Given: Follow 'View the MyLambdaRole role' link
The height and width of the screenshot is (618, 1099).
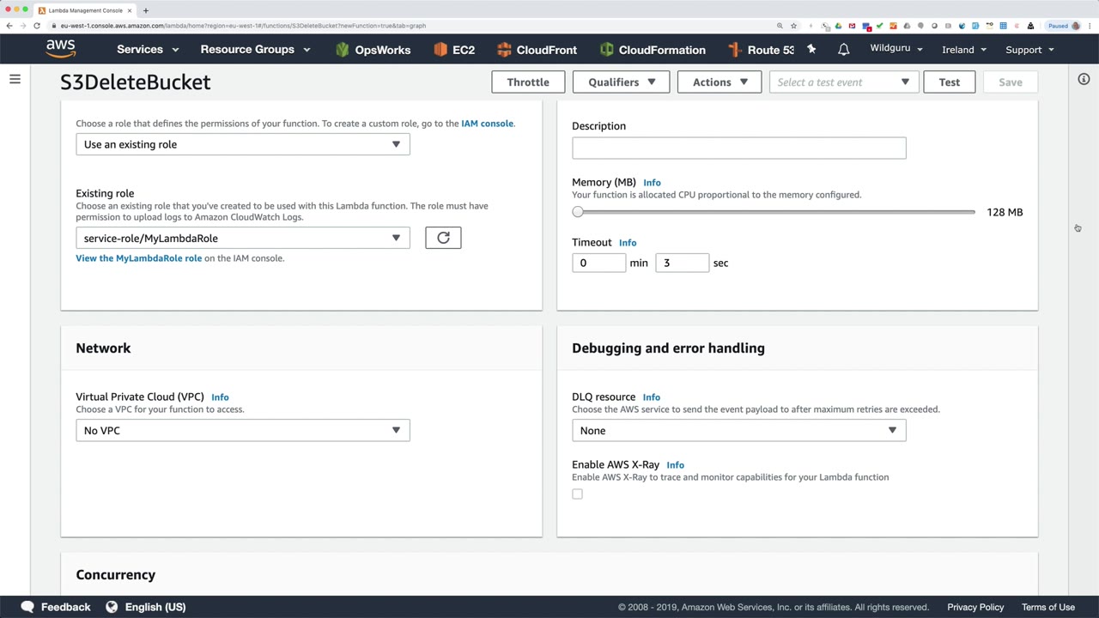Looking at the screenshot, I should pos(139,258).
